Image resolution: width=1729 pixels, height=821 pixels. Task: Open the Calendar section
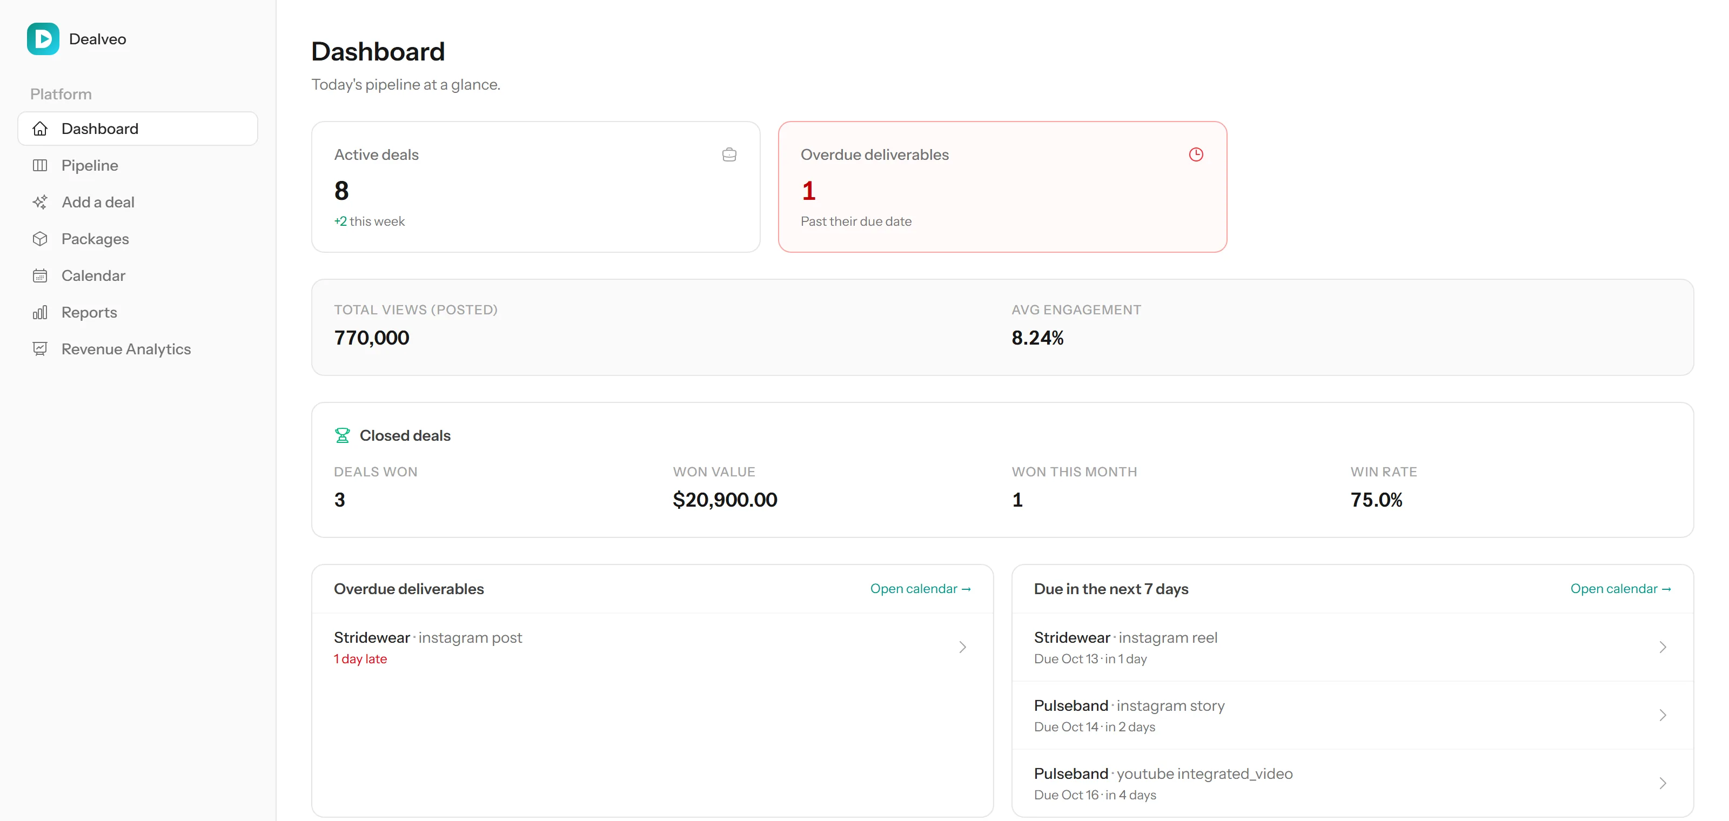138,275
